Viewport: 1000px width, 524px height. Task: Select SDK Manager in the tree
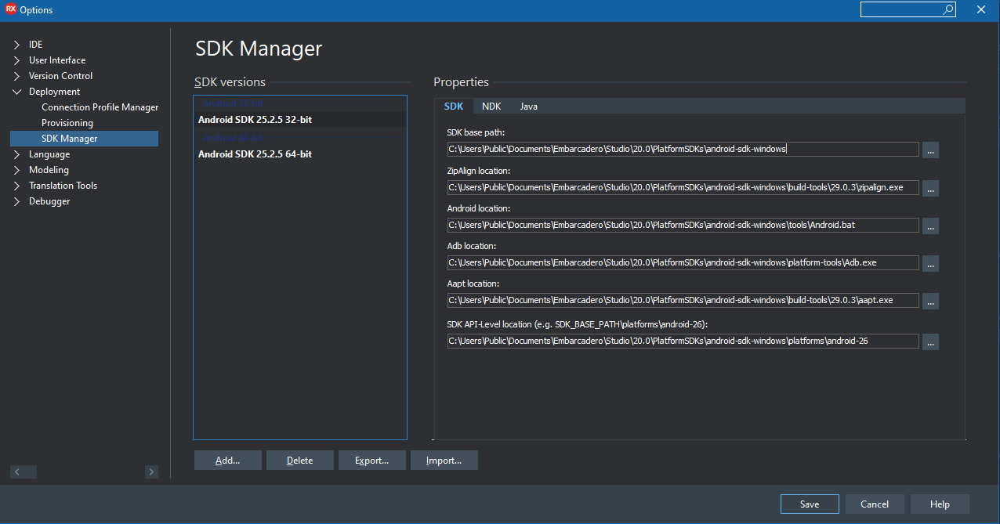pos(84,139)
